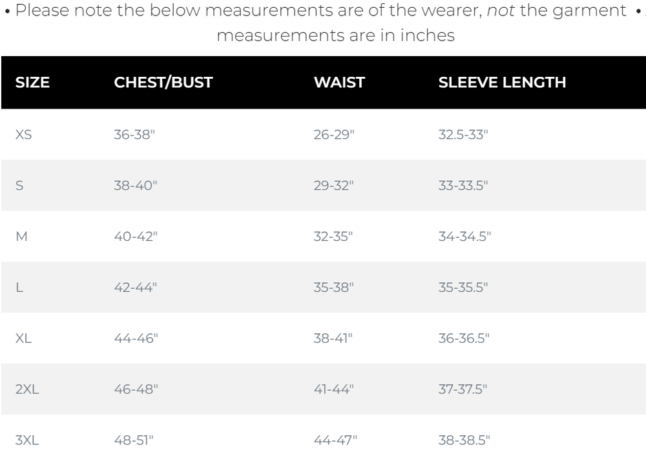Select the S size row label
Screen dimensions: 646x463
click(19, 185)
